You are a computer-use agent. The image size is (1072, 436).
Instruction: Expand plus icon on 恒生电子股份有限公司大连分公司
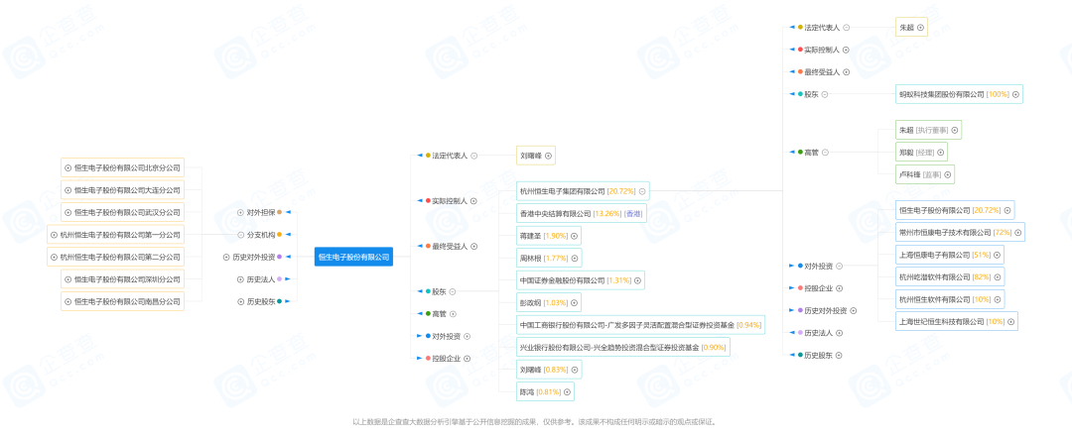click(x=67, y=190)
